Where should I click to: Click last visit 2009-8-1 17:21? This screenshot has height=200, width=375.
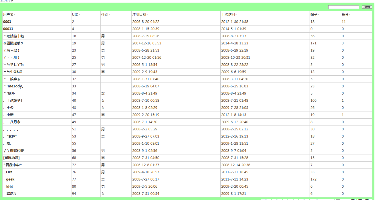click(234, 194)
